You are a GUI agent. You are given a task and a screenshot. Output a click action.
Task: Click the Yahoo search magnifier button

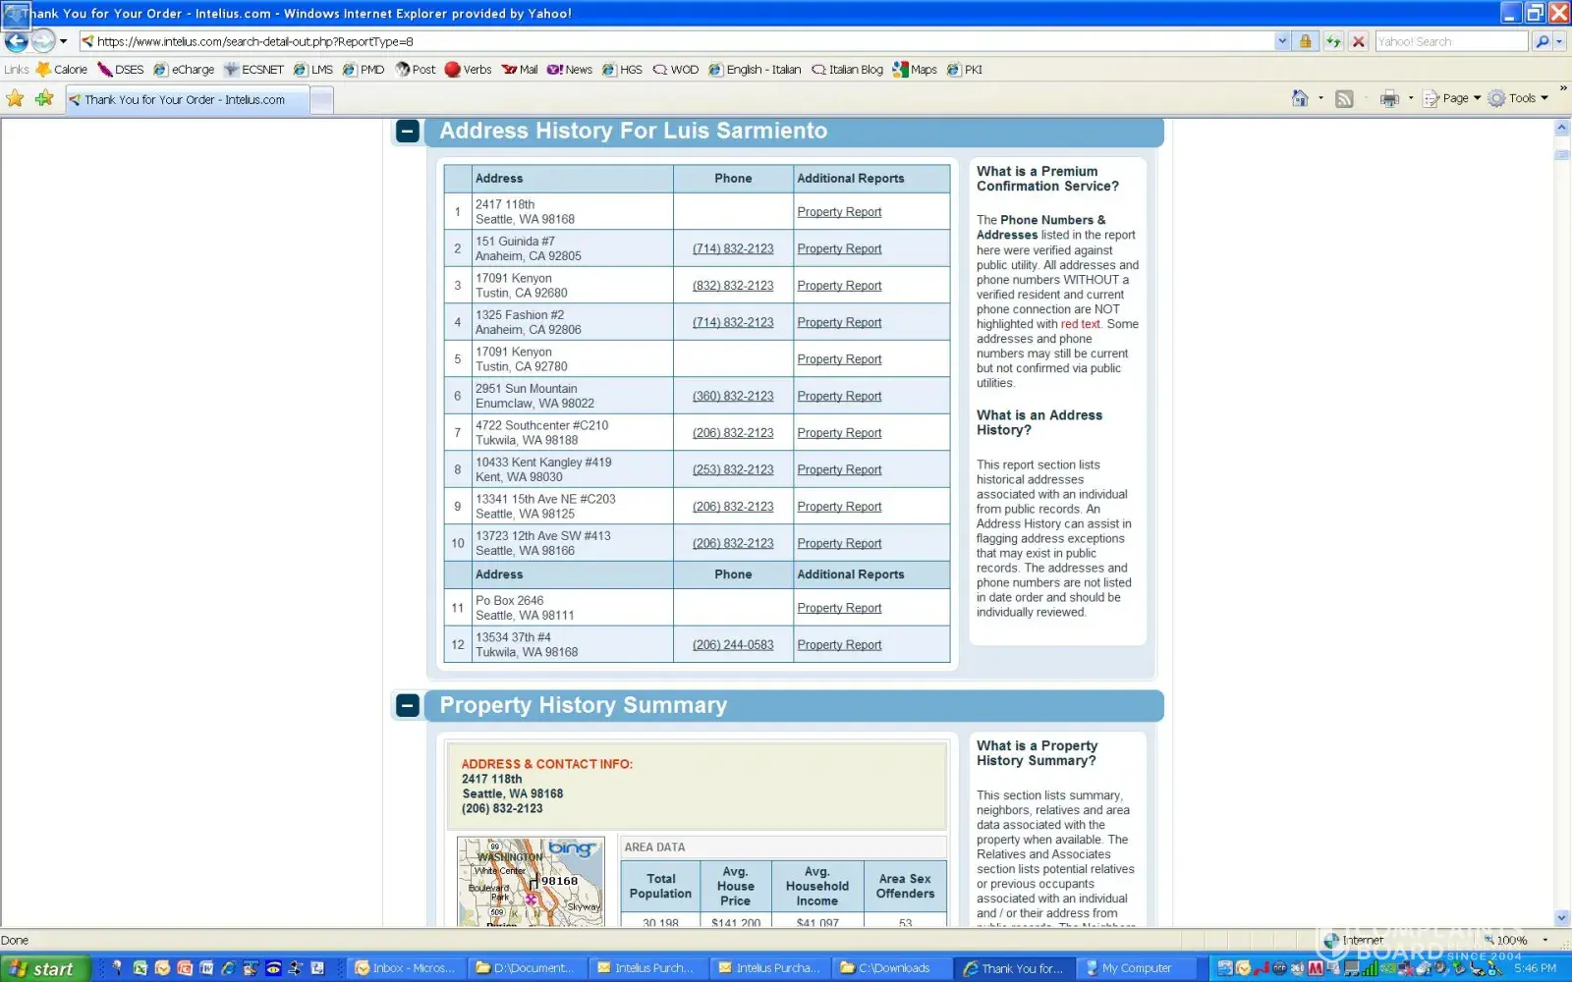tap(1542, 41)
